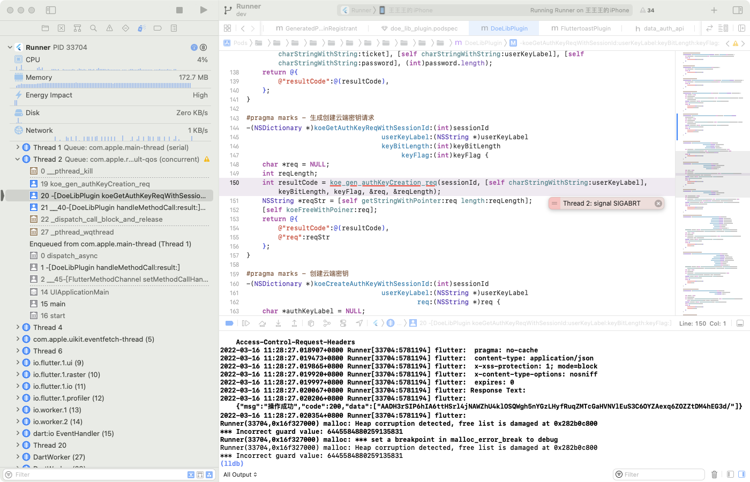750x482 pixels.
Task: Click the console filter field
Action: tap(659, 475)
